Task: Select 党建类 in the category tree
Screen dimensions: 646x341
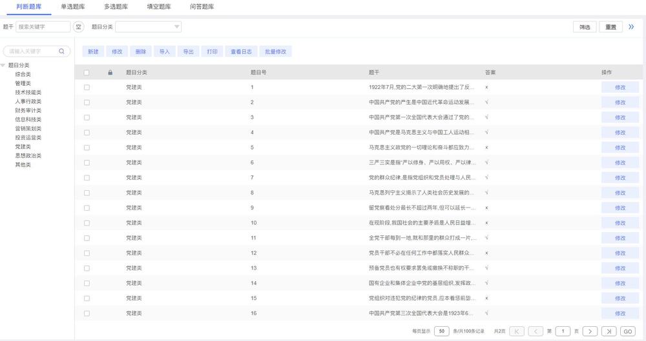Action: (x=23, y=147)
